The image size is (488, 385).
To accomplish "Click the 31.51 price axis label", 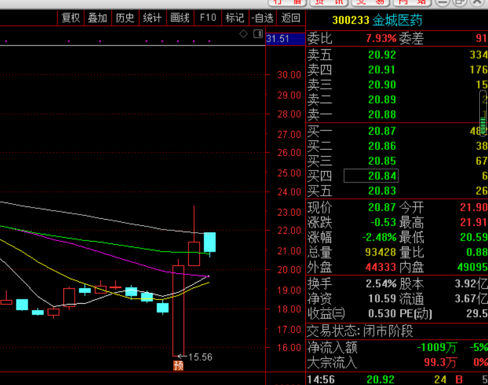I will (x=278, y=39).
